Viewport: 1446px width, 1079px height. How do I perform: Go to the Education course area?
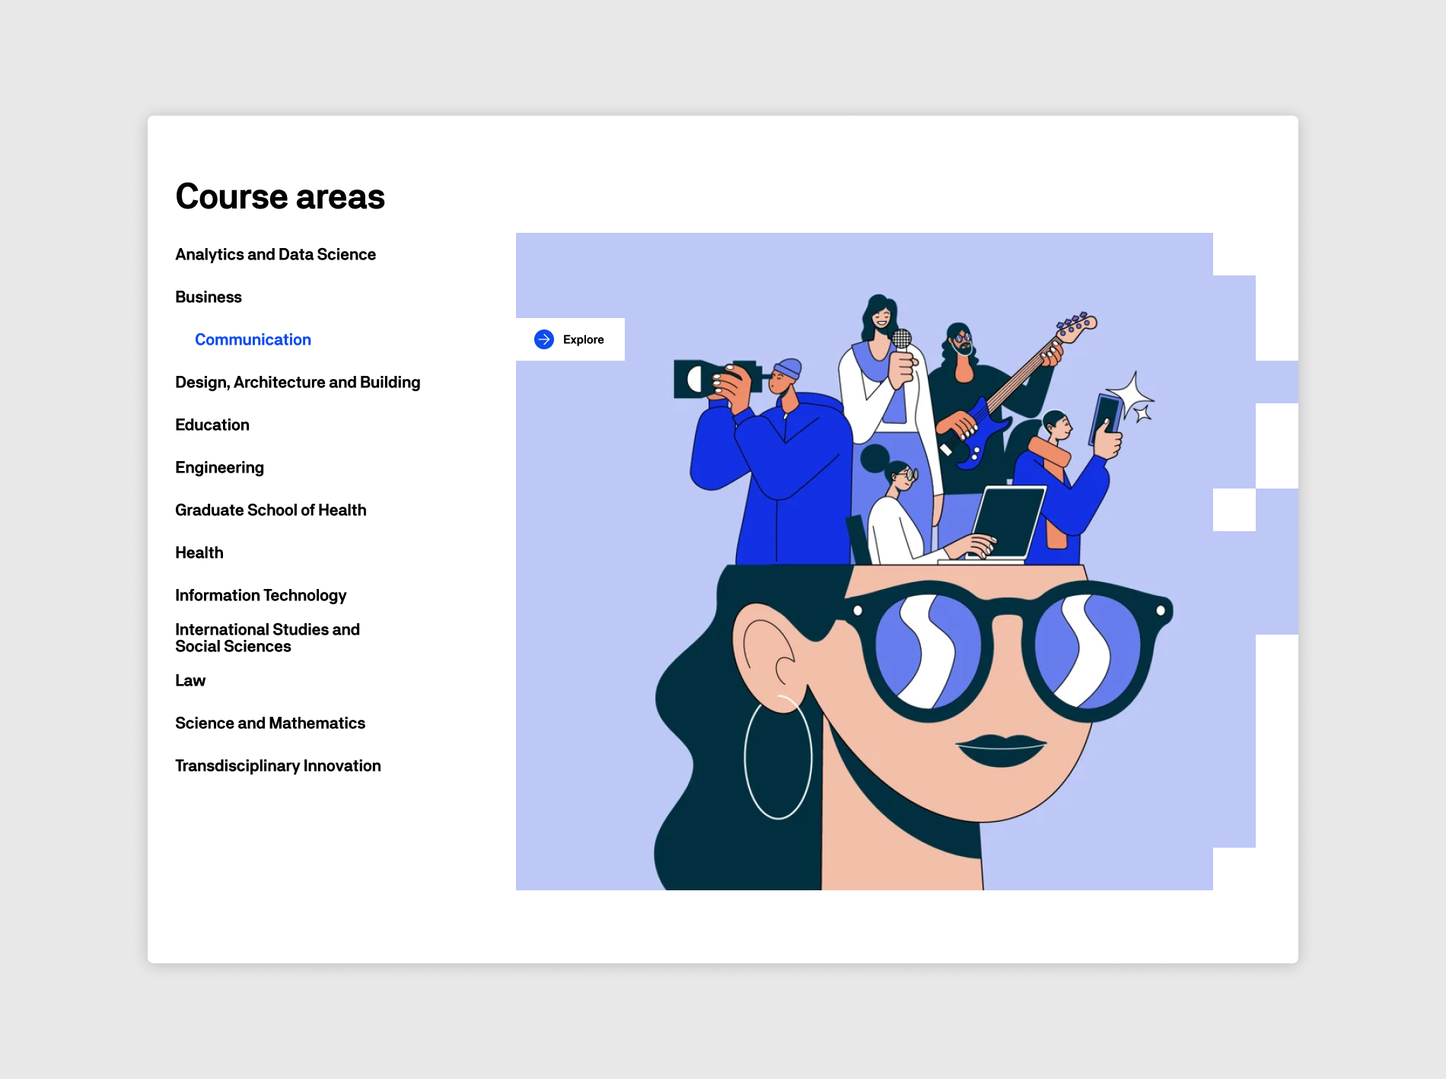click(212, 425)
